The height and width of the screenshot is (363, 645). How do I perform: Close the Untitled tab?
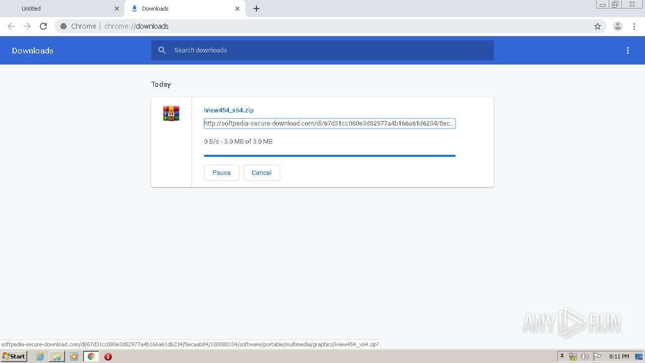coord(117,9)
